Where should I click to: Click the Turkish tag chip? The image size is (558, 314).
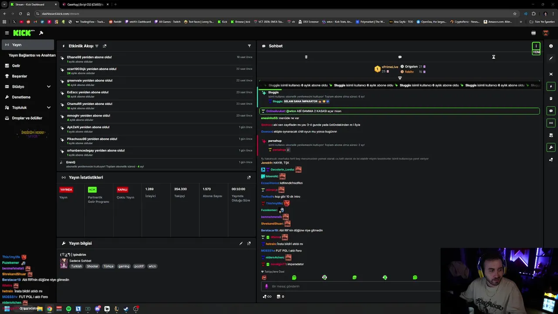point(76,266)
